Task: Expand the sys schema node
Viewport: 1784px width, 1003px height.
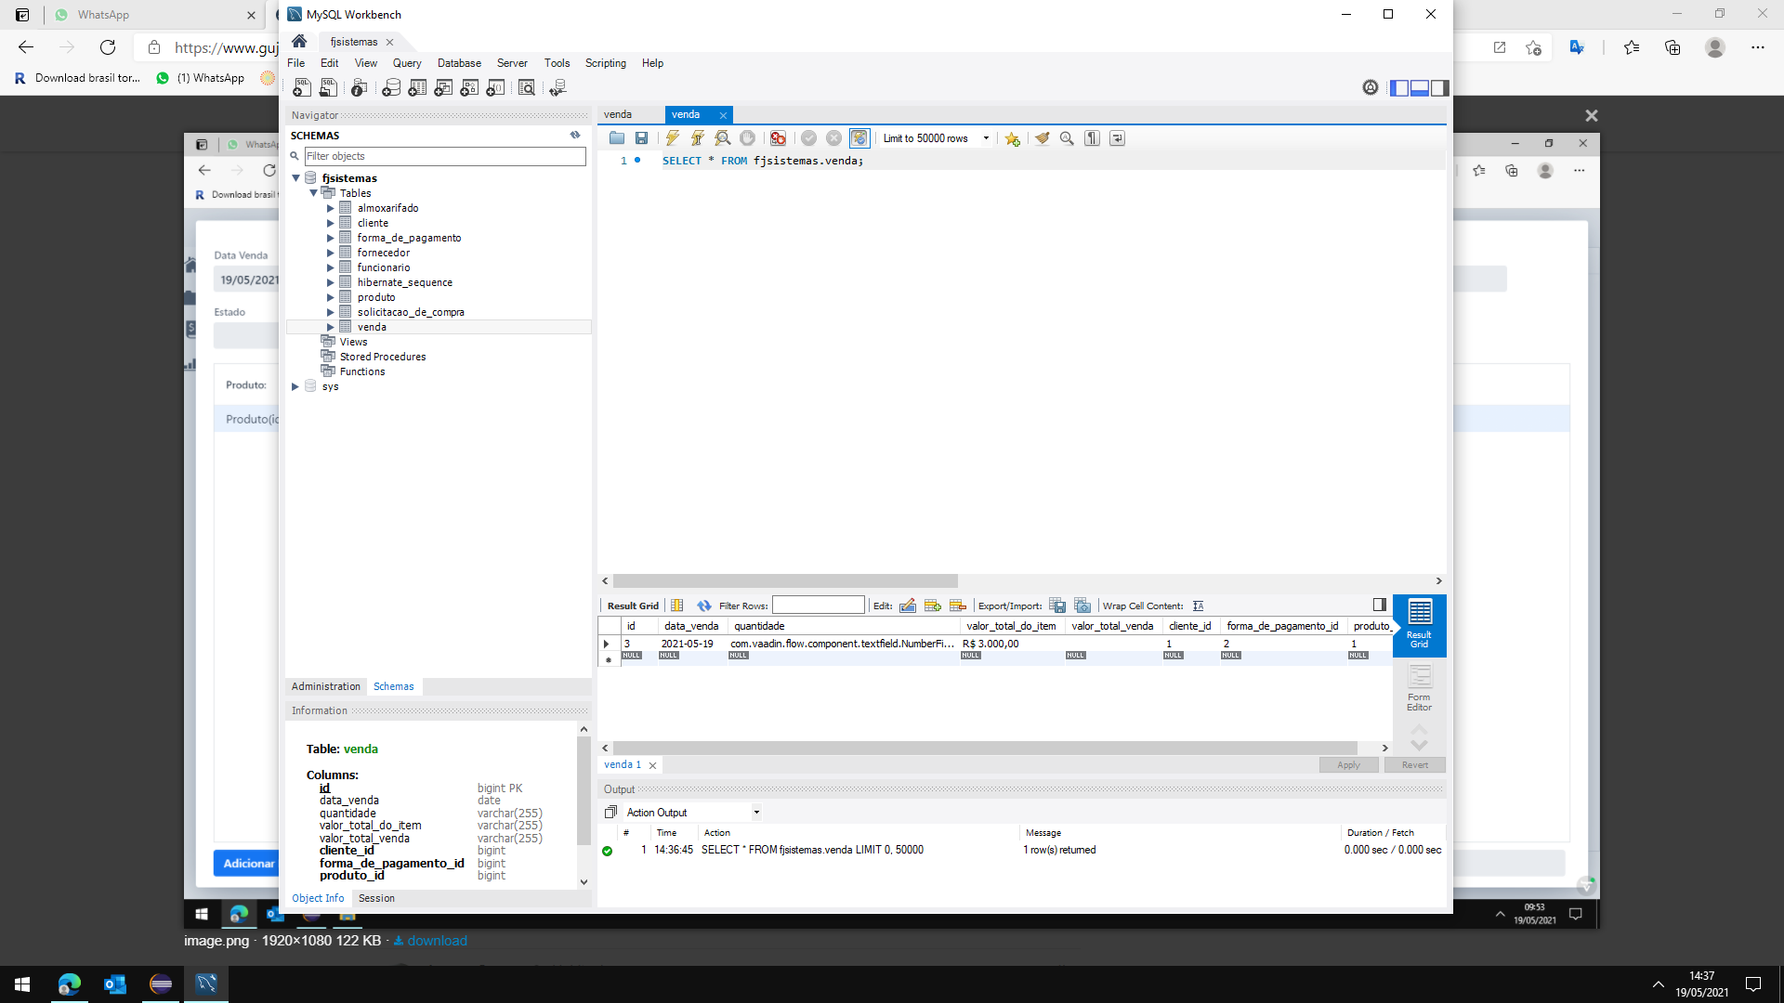Action: (295, 386)
